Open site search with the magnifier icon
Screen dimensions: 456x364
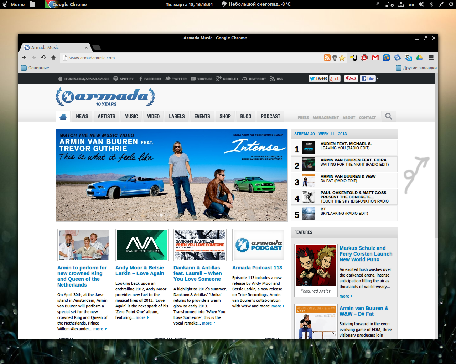coord(389,116)
